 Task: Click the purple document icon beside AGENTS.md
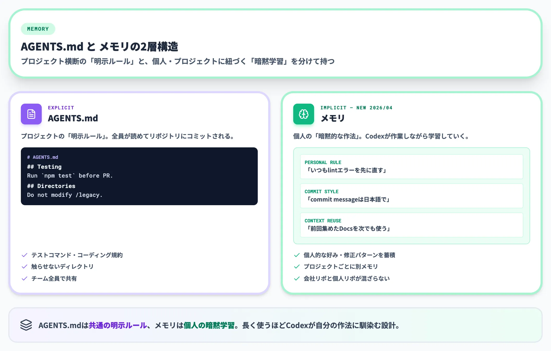[x=31, y=114]
